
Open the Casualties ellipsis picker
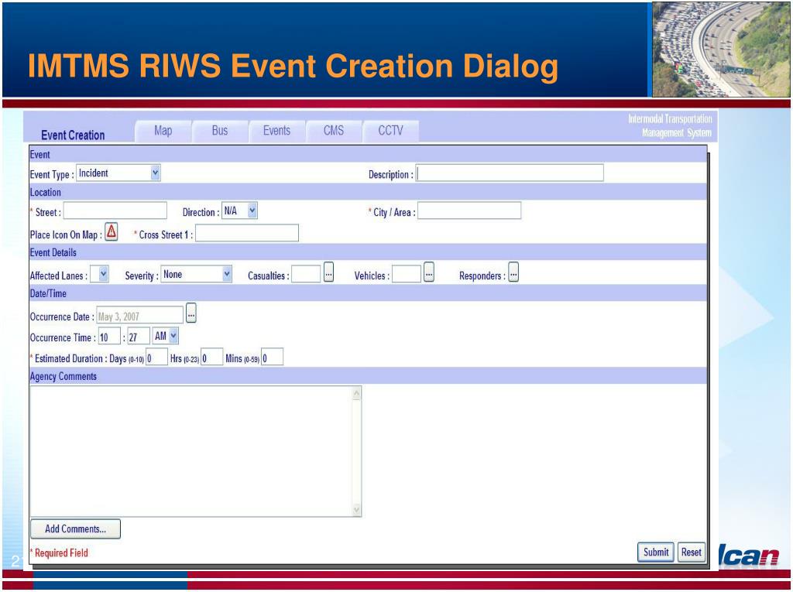coord(328,272)
